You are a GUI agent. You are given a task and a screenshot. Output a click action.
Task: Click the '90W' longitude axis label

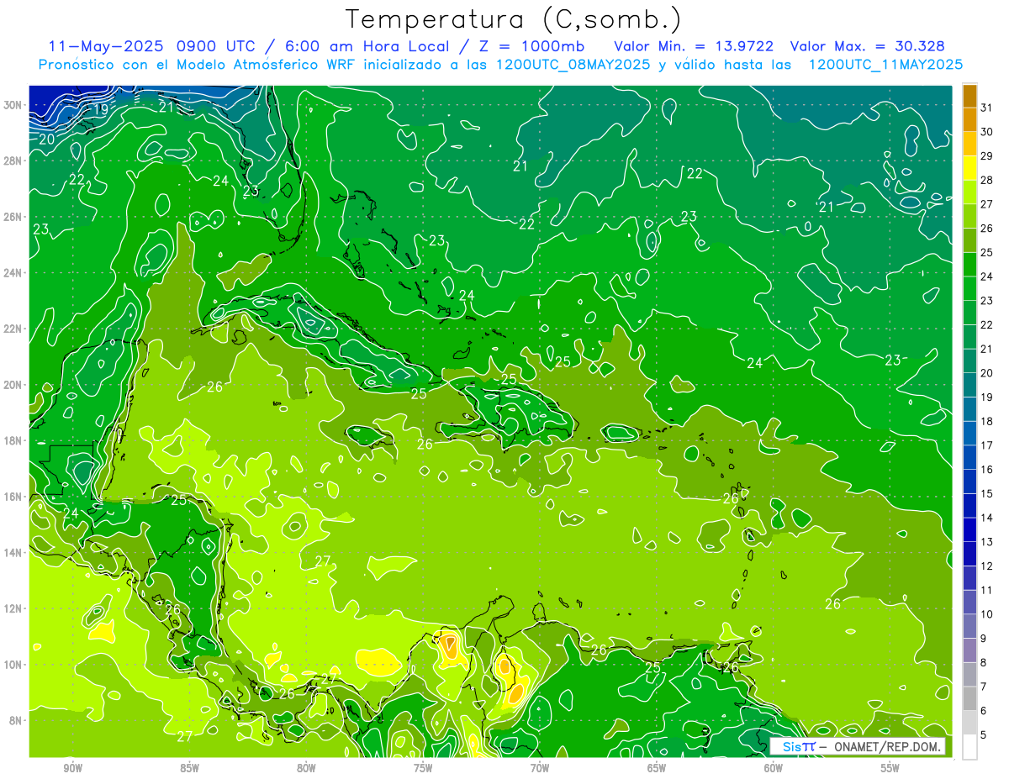pyautogui.click(x=73, y=768)
